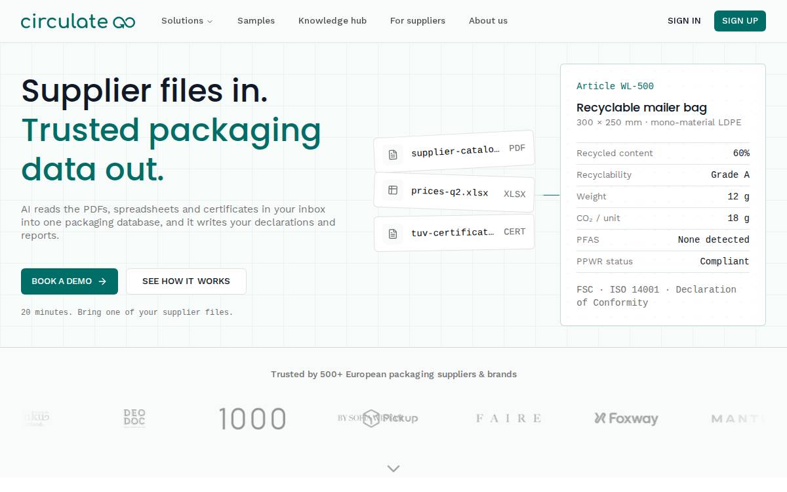Click the Trusted by 500+ European text
Image resolution: width=787 pixels, height=492 pixels.
pyautogui.click(x=393, y=375)
